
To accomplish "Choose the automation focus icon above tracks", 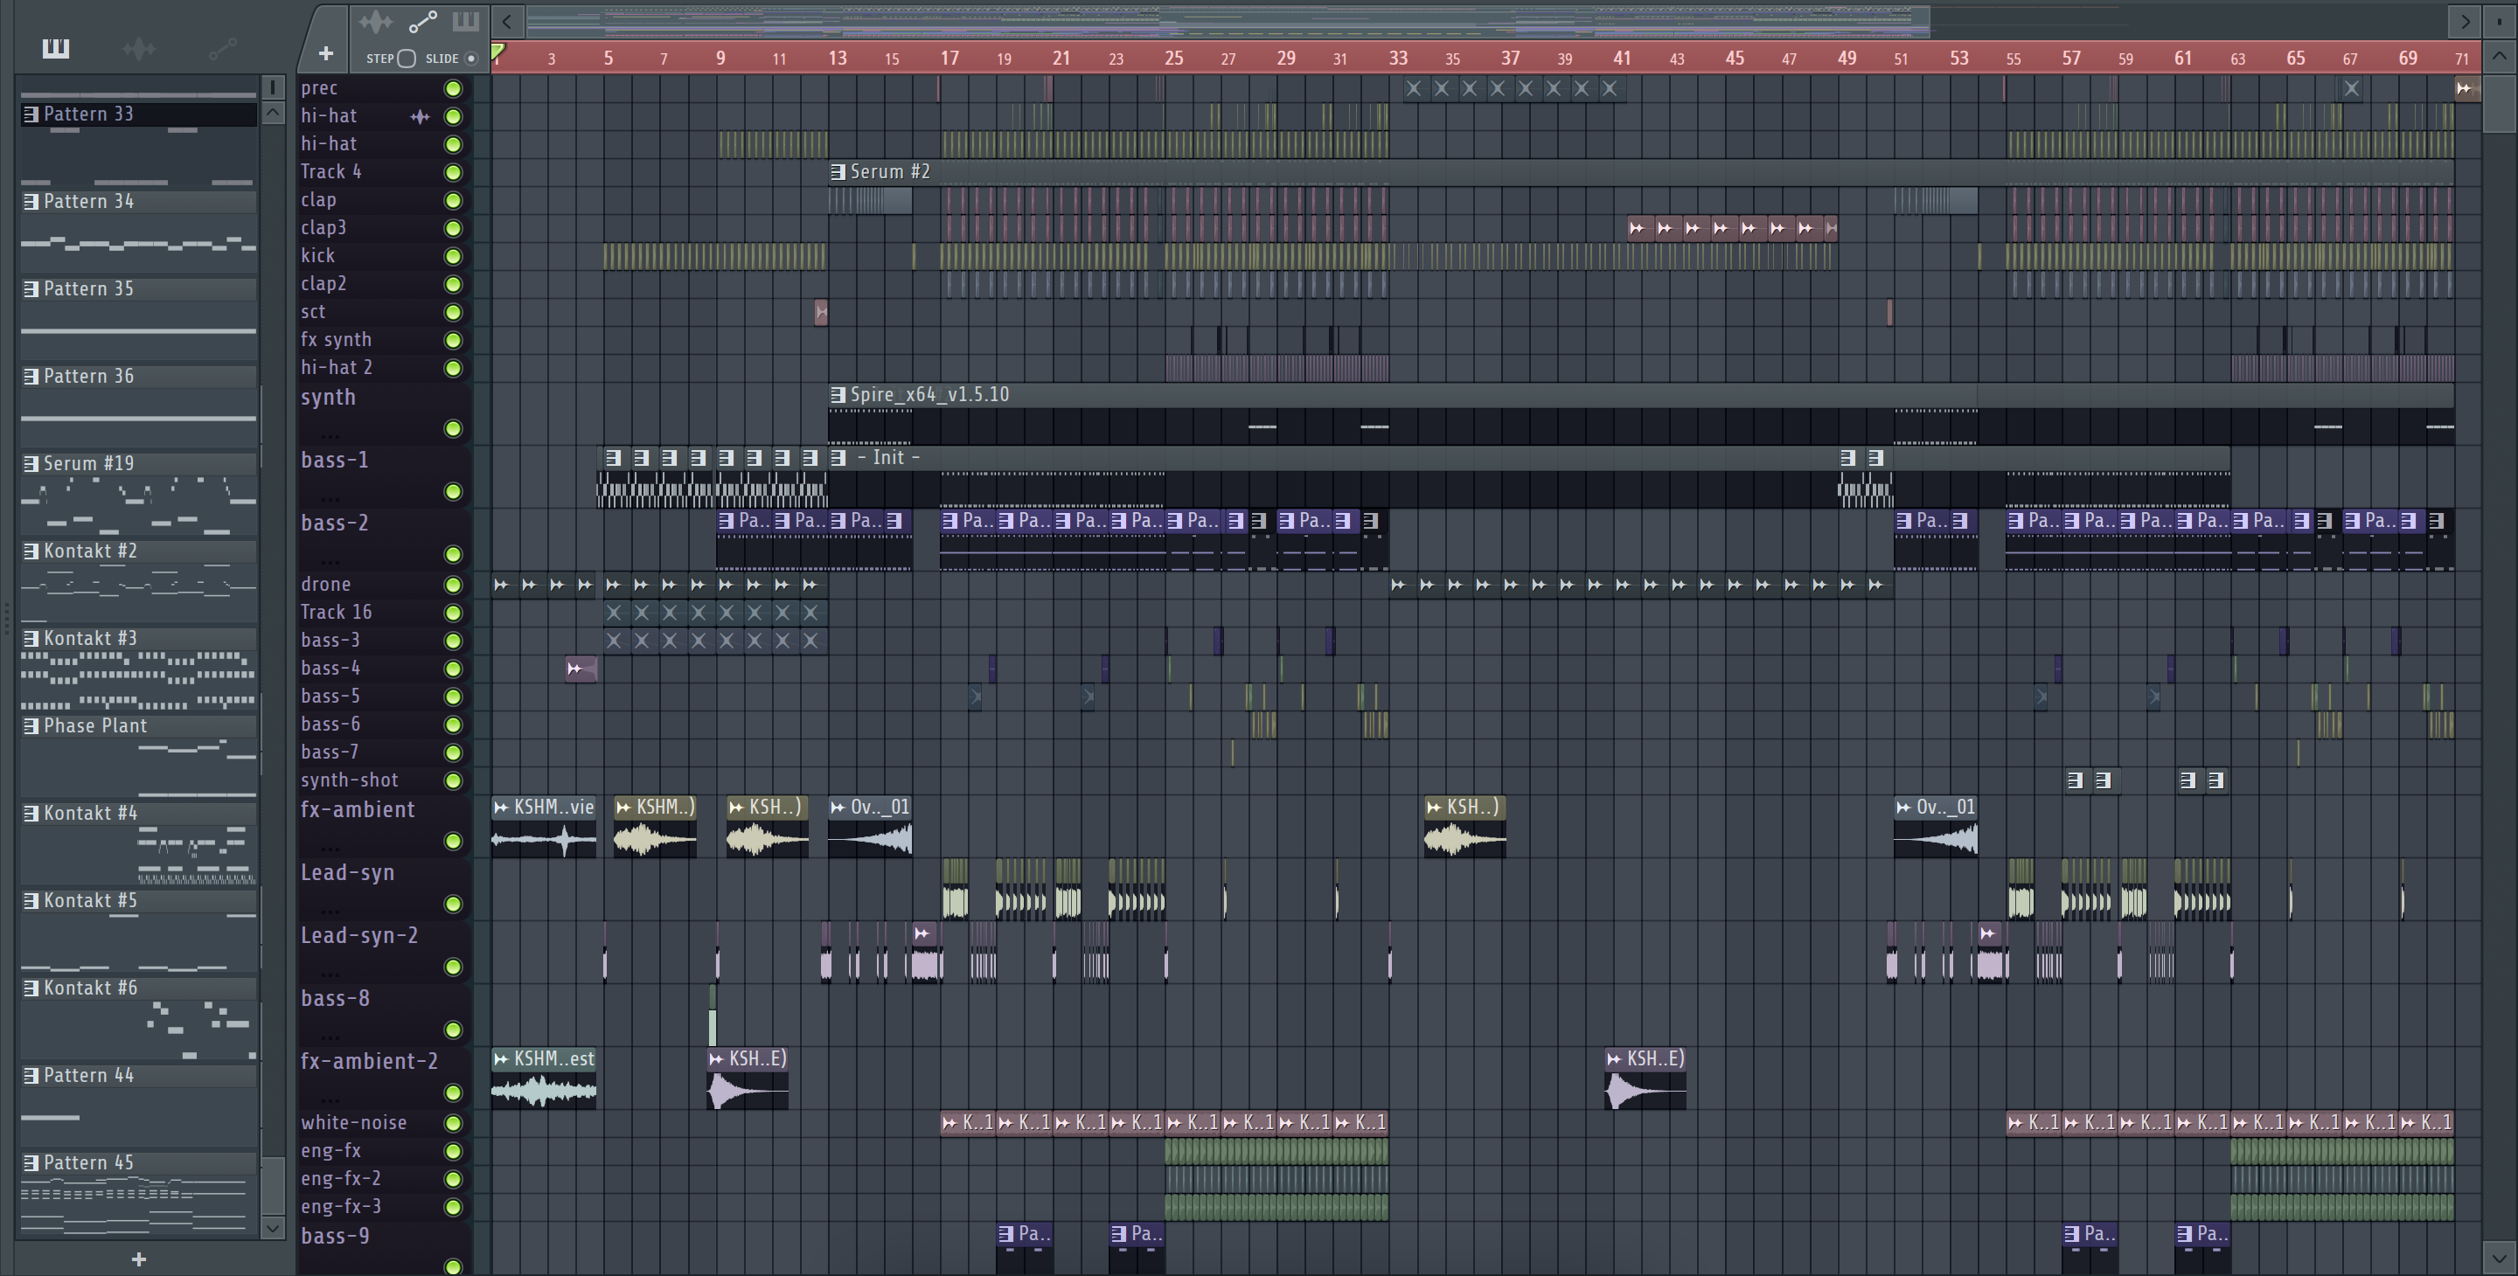I will pos(422,22).
